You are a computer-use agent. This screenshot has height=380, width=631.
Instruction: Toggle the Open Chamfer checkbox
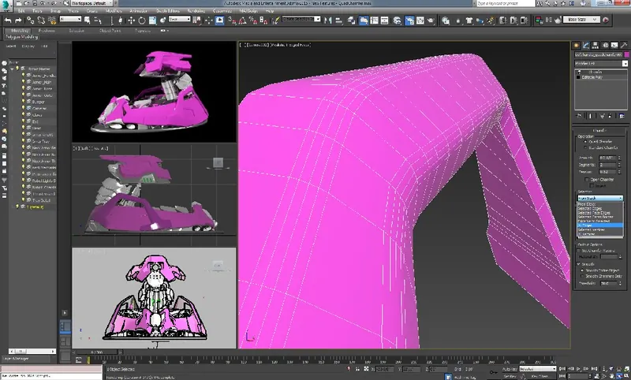tap(587, 179)
